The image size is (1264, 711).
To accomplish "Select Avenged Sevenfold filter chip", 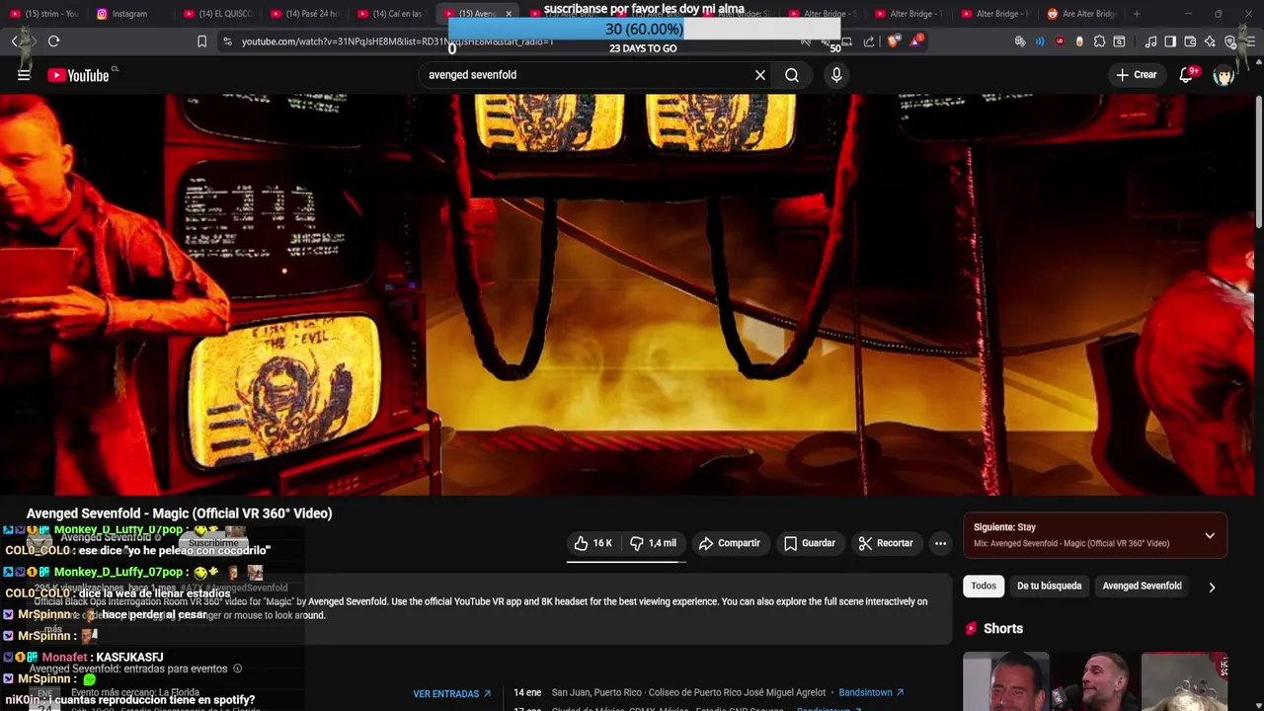I will [1142, 586].
